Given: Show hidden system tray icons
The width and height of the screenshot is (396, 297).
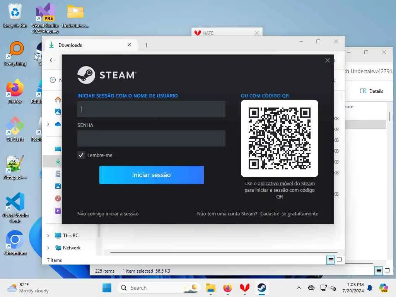Looking at the screenshot, I should coord(299,288).
